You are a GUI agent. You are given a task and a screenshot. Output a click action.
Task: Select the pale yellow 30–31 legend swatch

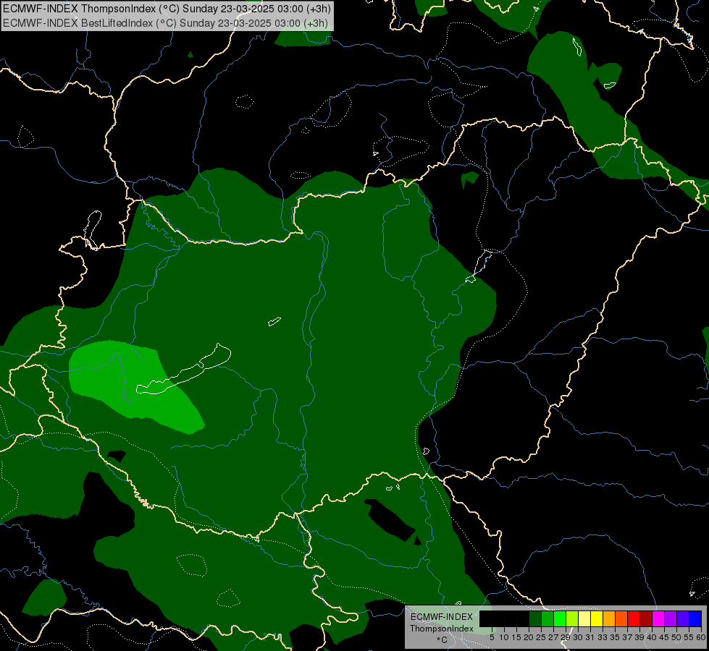click(x=584, y=618)
